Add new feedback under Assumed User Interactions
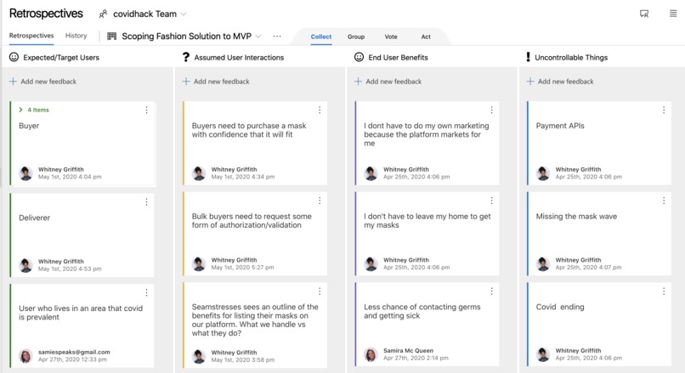685x373 pixels. click(216, 82)
